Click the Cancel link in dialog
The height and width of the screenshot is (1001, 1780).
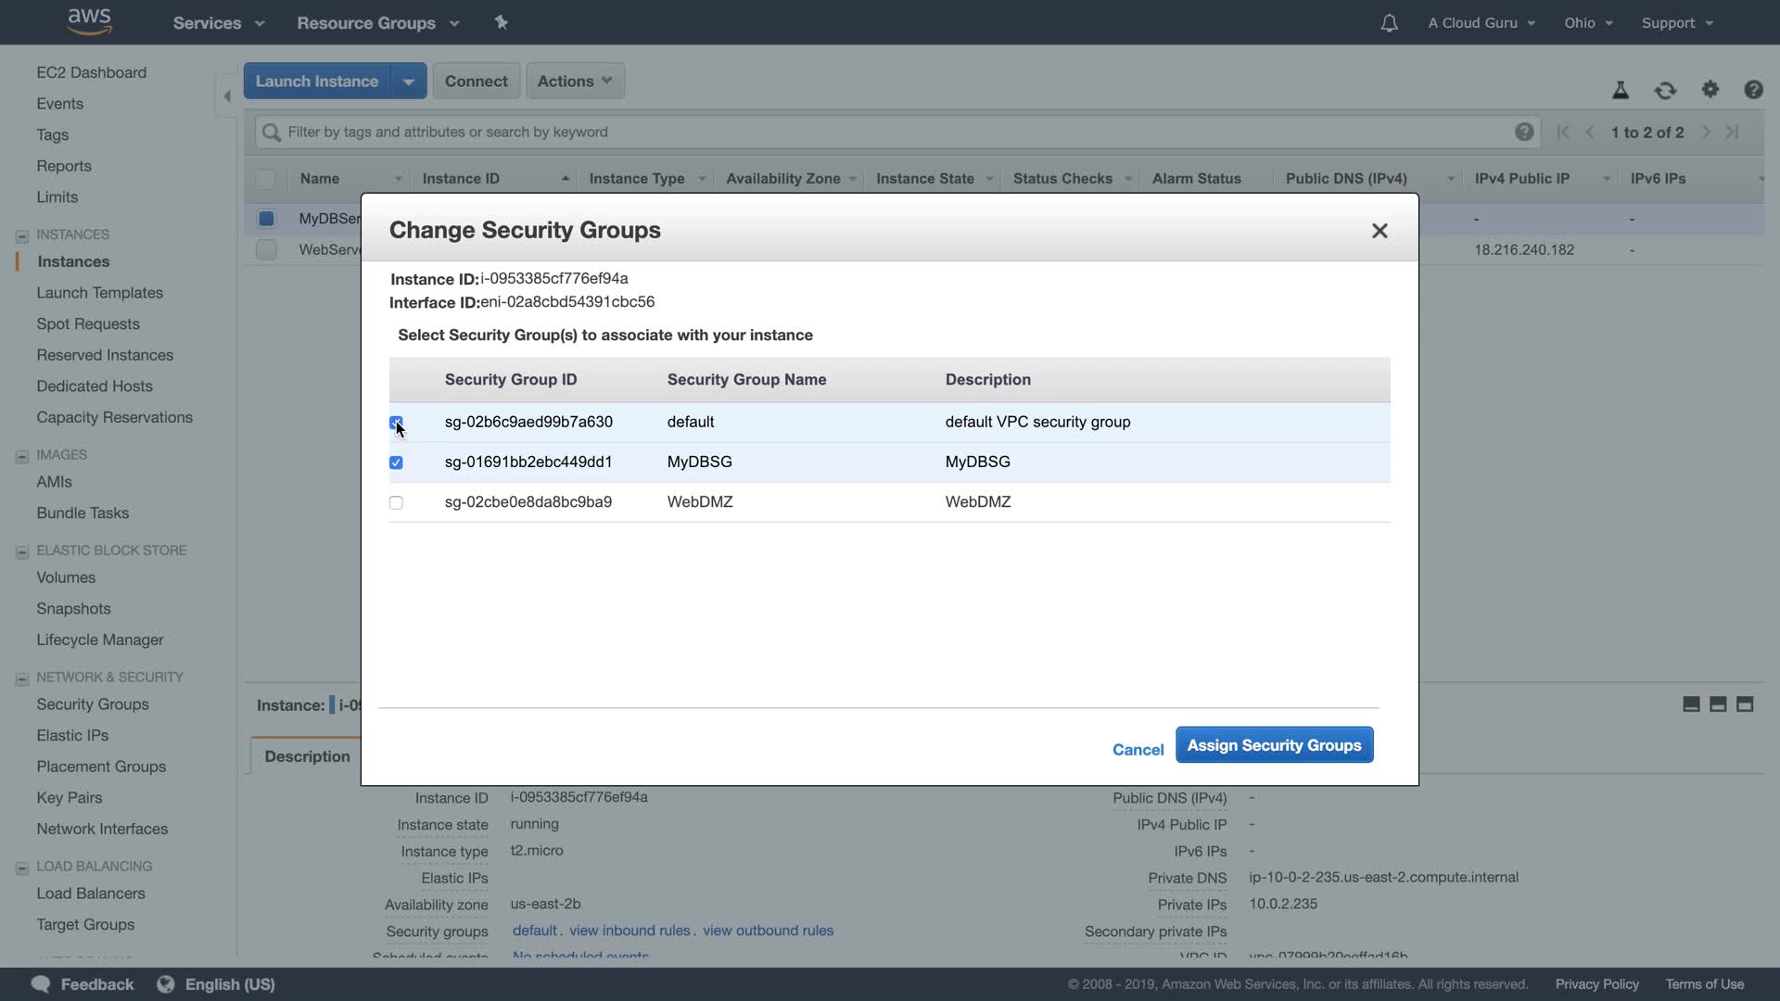[x=1138, y=750]
